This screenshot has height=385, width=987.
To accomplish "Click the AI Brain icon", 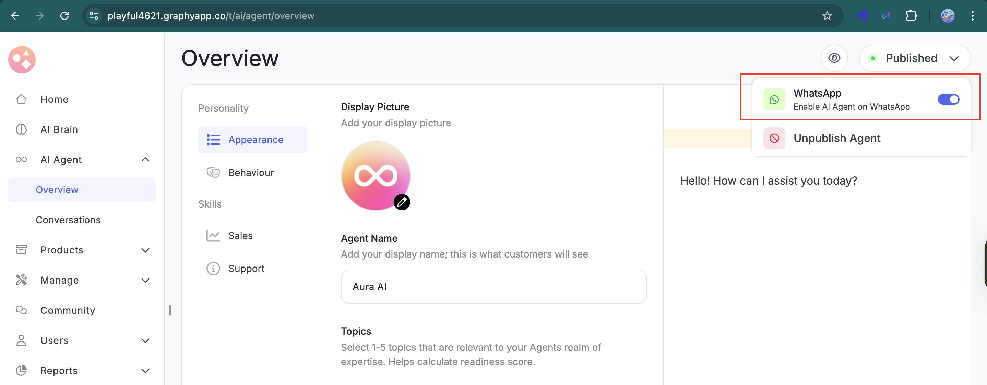I will click(22, 129).
